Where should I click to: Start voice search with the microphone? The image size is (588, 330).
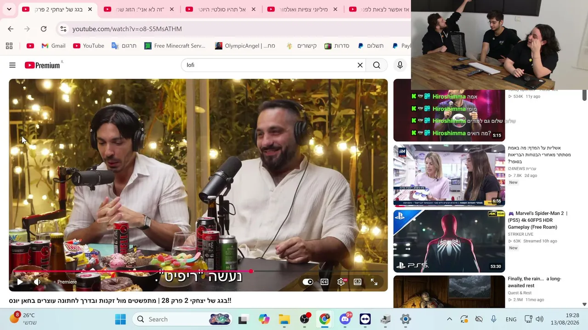pyautogui.click(x=400, y=65)
